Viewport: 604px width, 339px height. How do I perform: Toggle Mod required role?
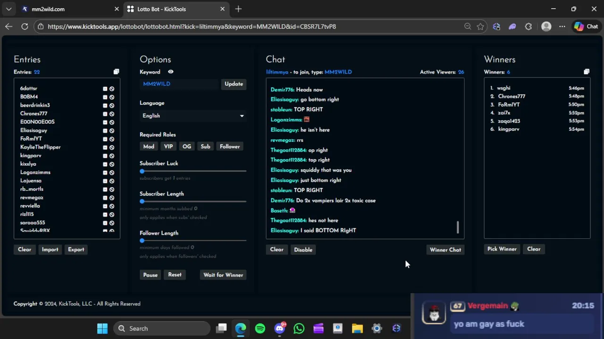pyautogui.click(x=149, y=146)
